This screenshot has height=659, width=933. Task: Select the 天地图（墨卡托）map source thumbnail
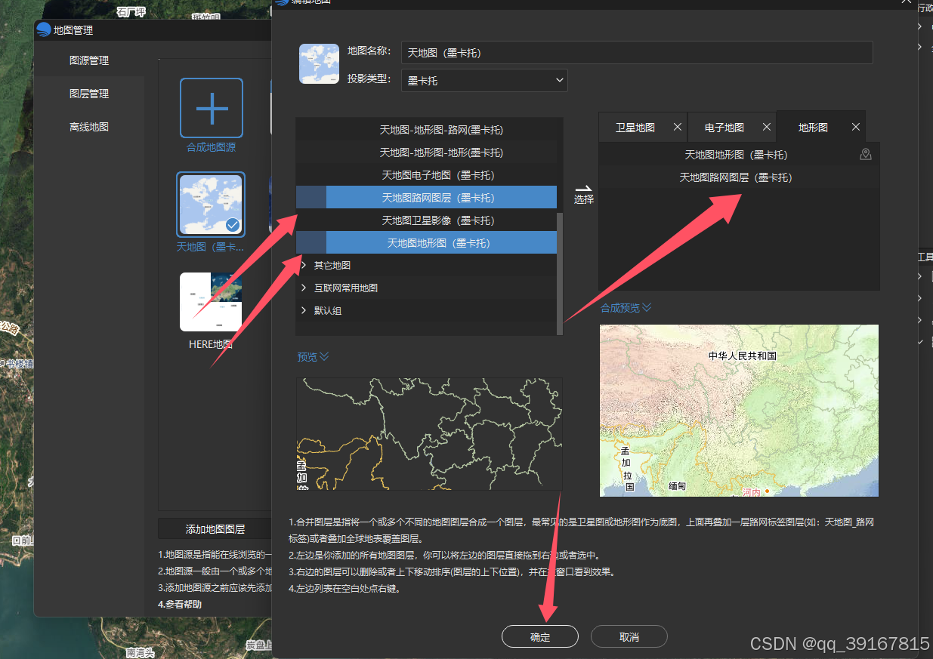tap(211, 205)
